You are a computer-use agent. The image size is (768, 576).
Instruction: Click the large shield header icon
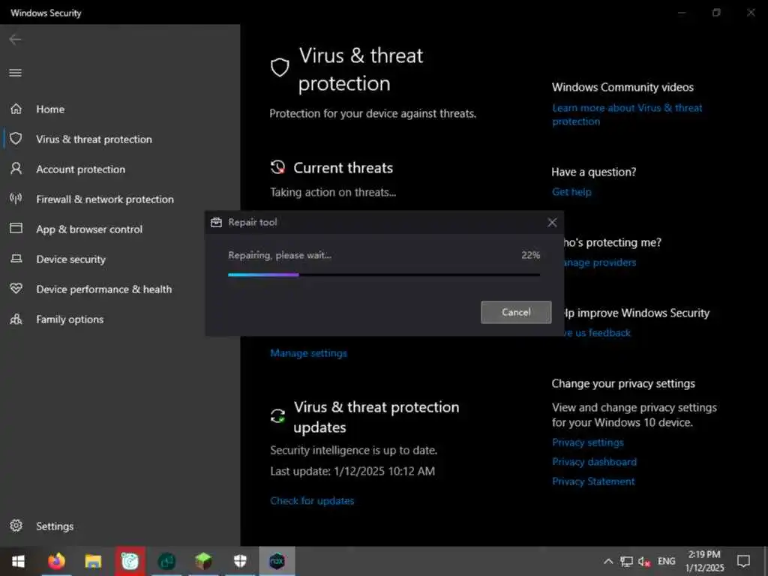tap(280, 67)
